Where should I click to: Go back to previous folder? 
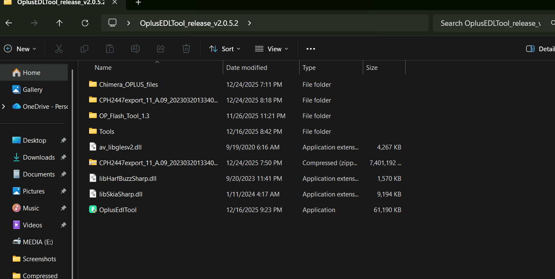coord(8,23)
